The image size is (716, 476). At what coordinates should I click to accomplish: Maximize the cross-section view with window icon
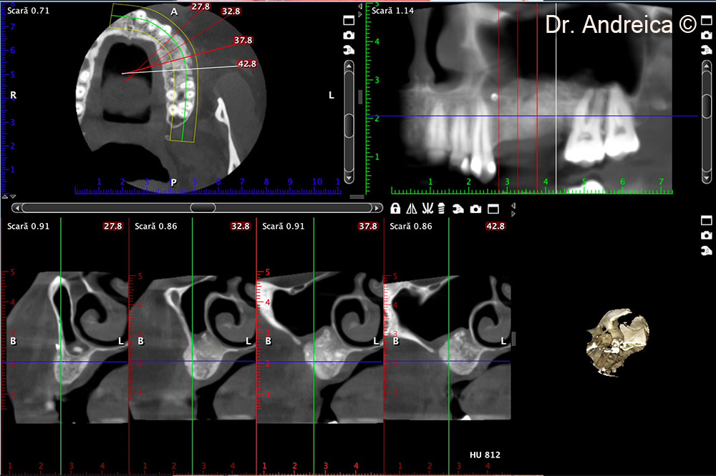493,209
